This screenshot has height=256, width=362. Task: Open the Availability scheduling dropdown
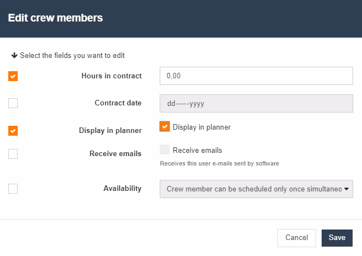(256, 189)
